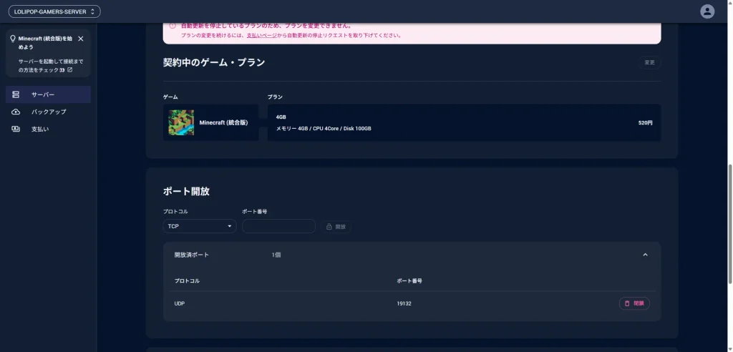Click the Minecraft game thumbnail
This screenshot has height=352, width=733.
[181, 122]
